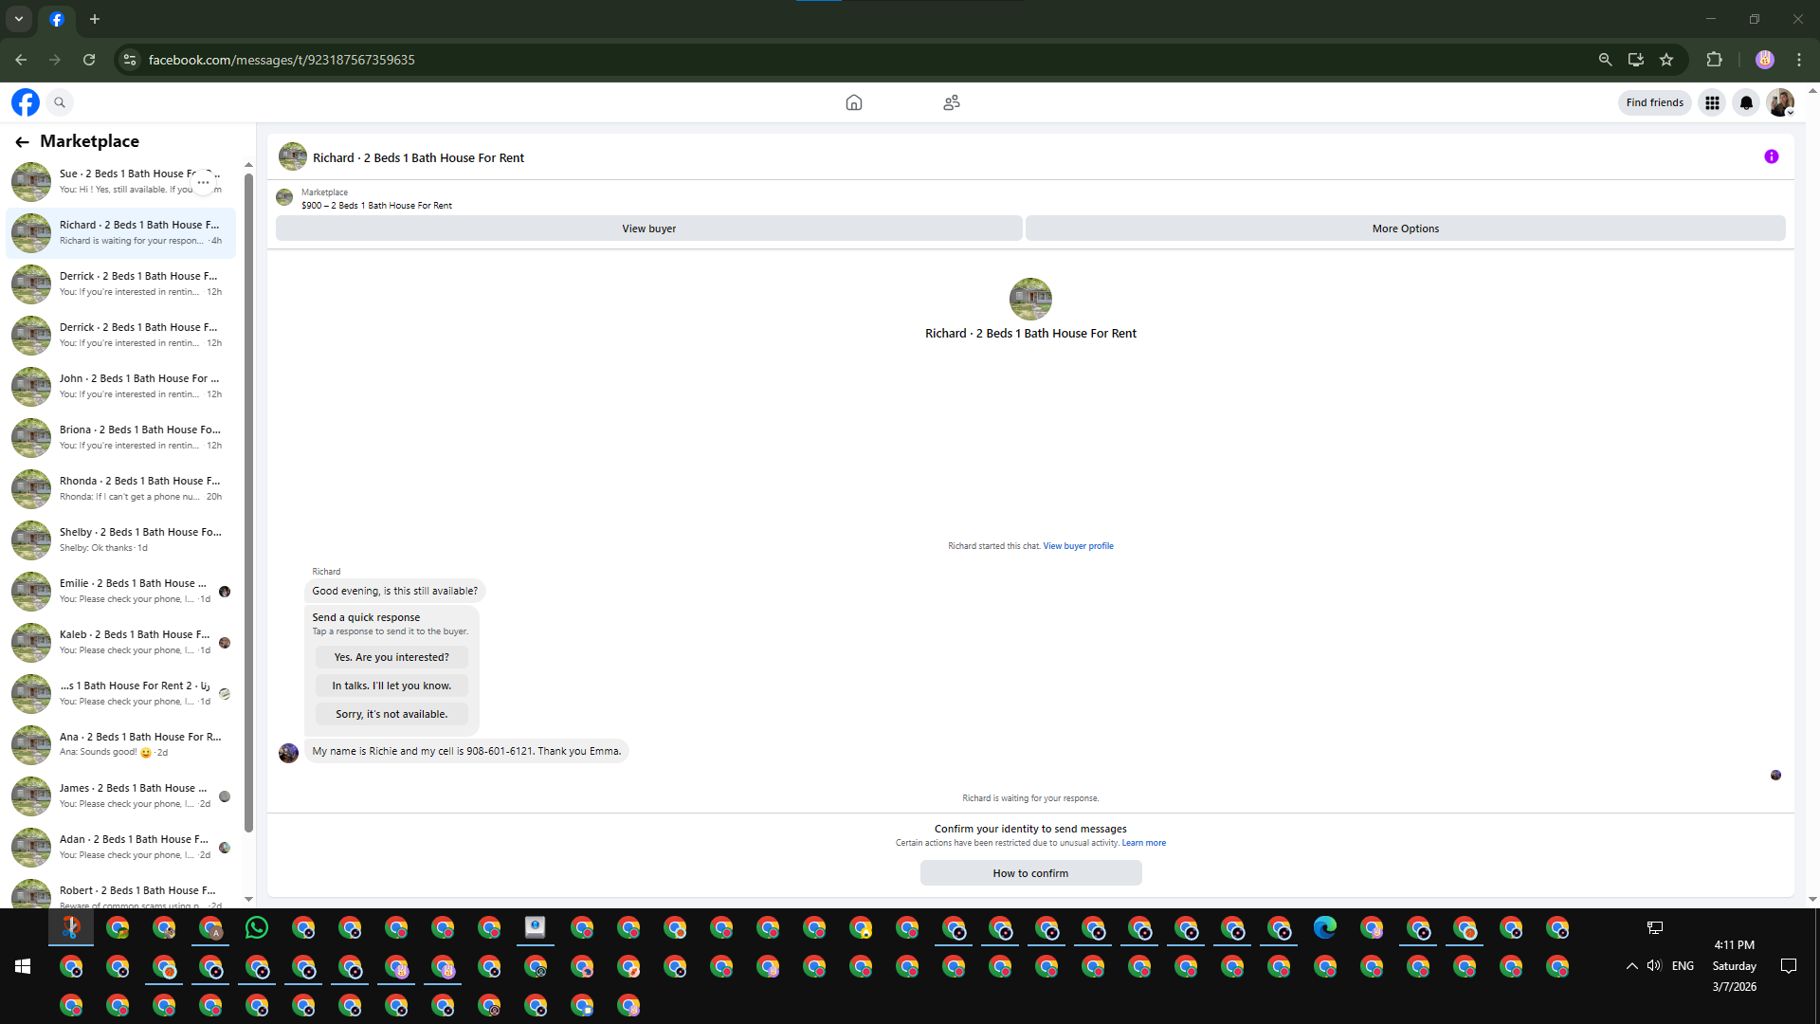The image size is (1820, 1024).
Task: Open Sue's conversation in the list
Action: pyautogui.click(x=121, y=182)
